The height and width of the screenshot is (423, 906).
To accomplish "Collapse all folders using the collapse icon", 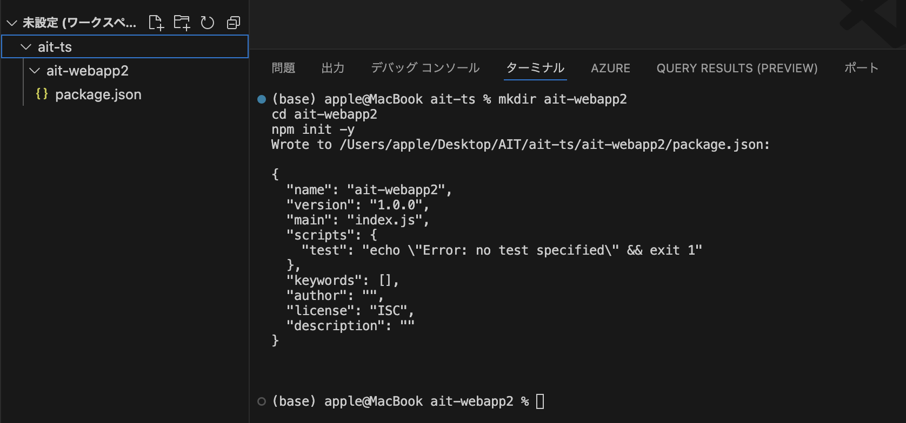I will click(x=234, y=23).
